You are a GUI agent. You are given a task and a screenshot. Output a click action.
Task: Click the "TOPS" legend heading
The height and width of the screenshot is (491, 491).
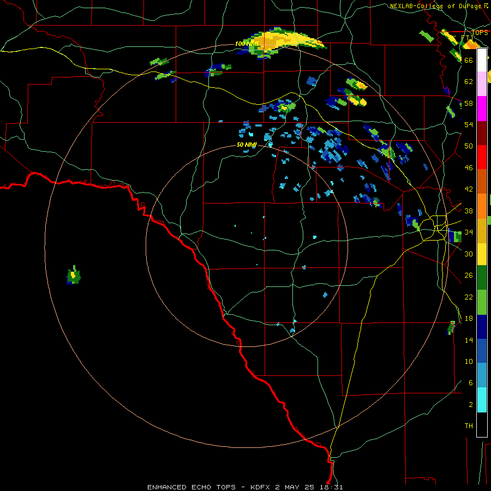coord(480,33)
